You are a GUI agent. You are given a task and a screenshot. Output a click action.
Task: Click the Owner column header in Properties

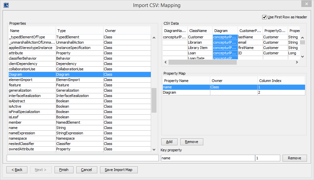click(126, 31)
